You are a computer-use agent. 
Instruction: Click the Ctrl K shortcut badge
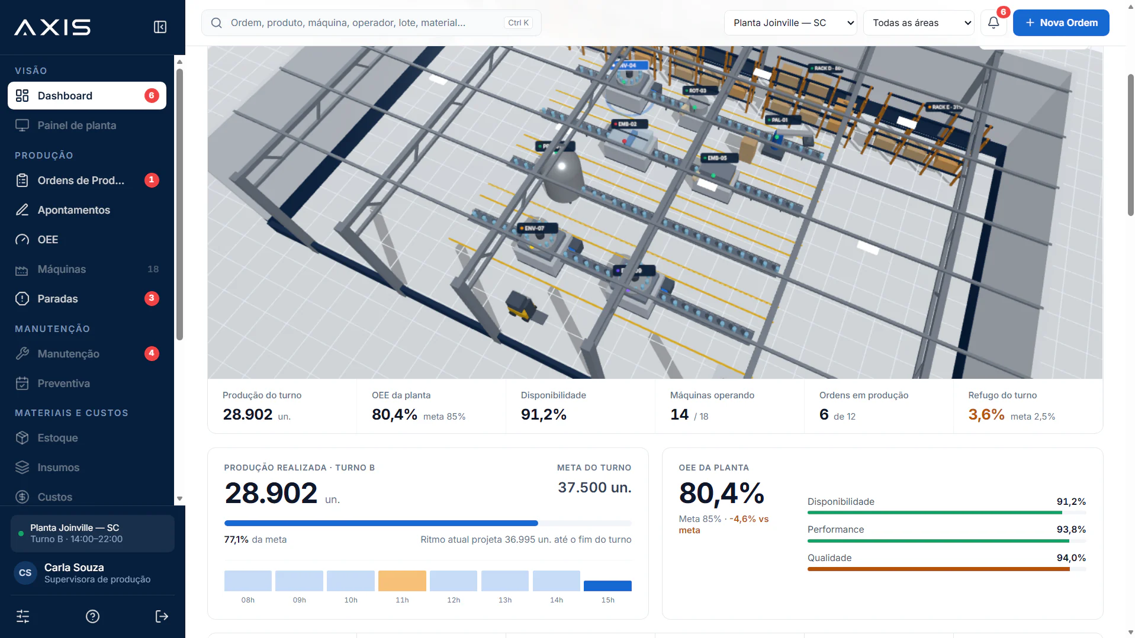coord(519,23)
